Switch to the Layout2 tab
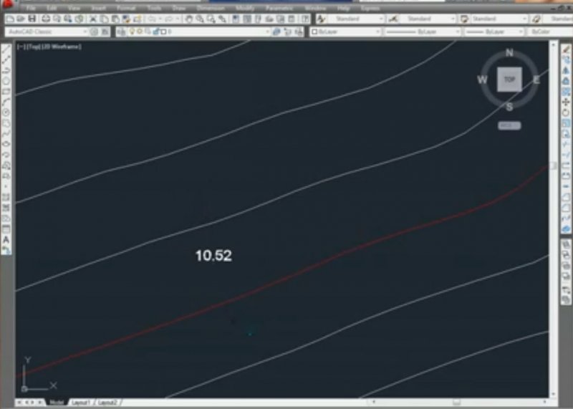The width and height of the screenshot is (573, 409). pos(108,403)
